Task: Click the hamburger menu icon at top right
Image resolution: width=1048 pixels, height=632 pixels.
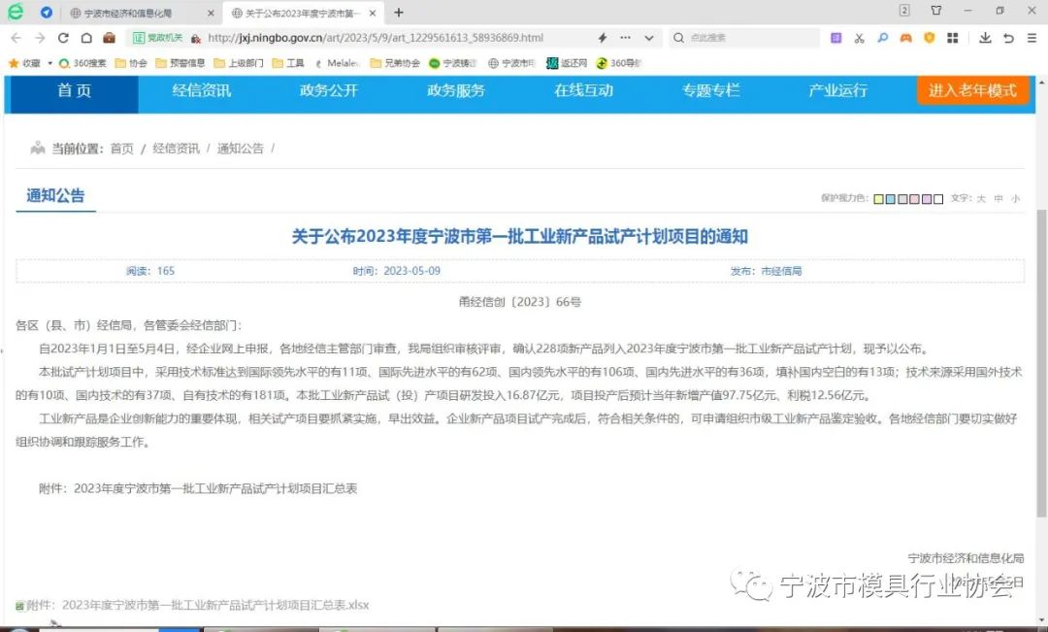Action: pyautogui.click(x=1031, y=37)
